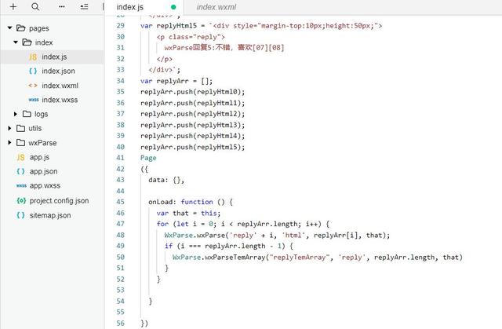
Task: Open app.json in the file tree
Action: [44, 171]
